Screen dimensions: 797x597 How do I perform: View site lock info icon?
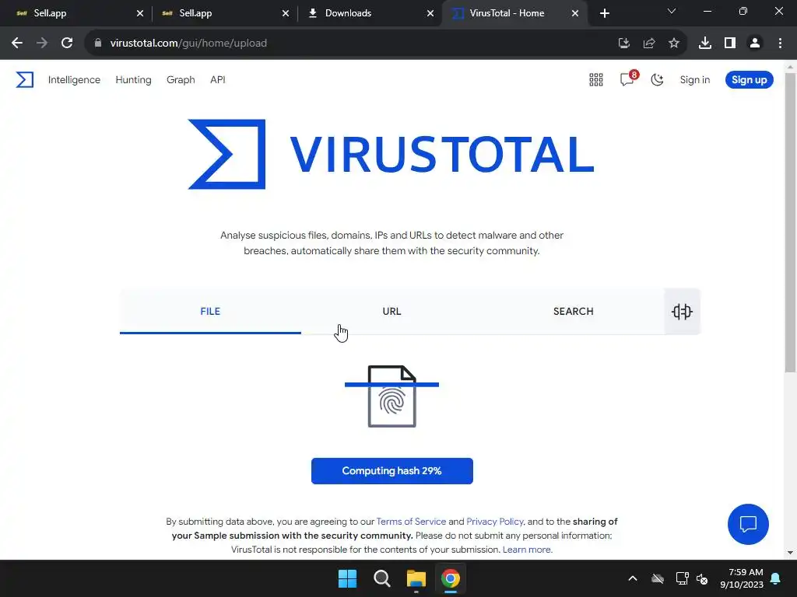(98, 44)
